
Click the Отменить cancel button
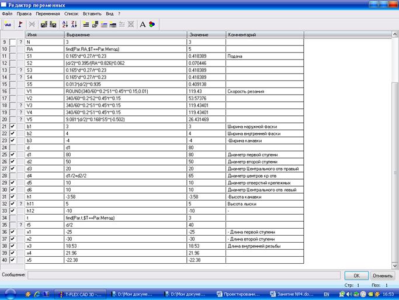pos(383,275)
